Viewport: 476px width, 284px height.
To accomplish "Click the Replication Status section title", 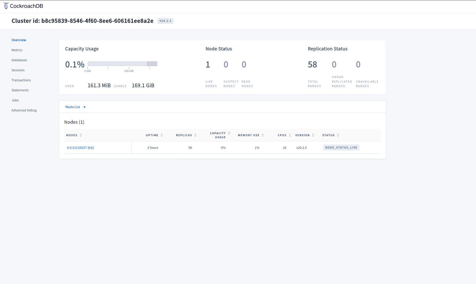I will pyautogui.click(x=328, y=49).
